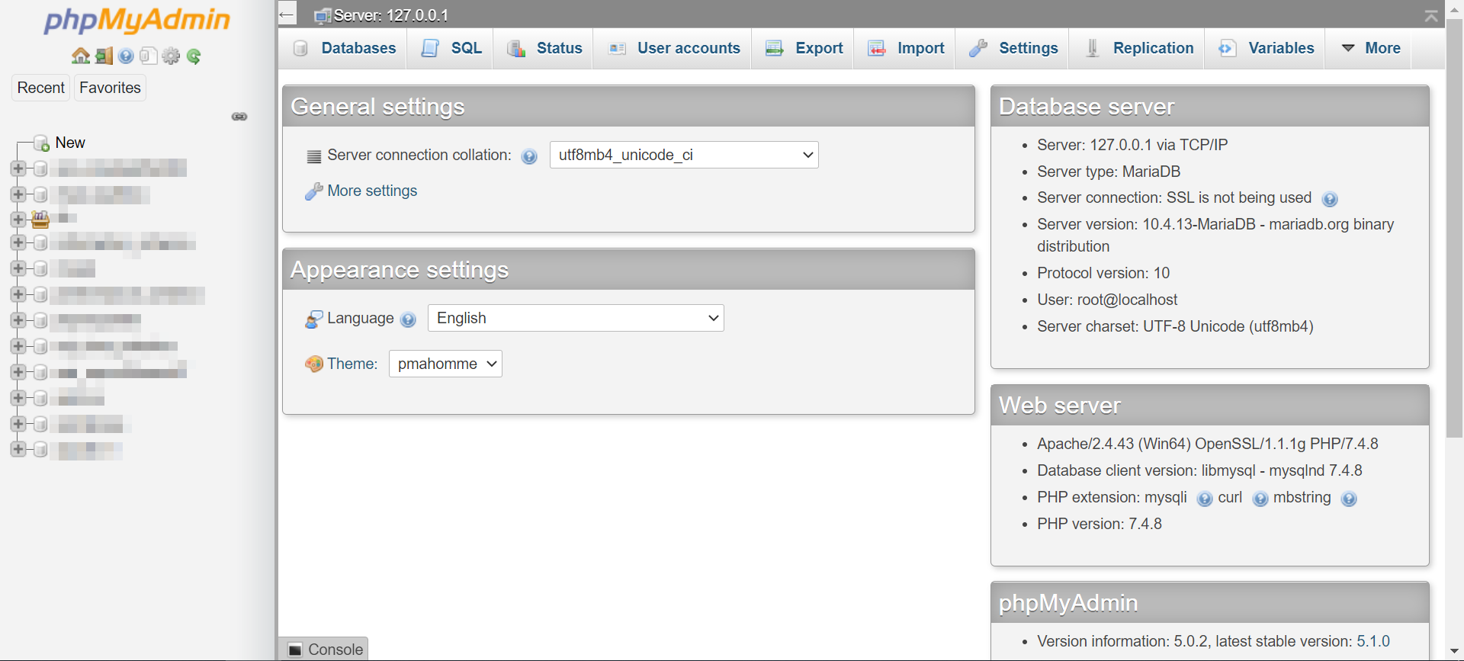
Task: Switch to the Databases tab
Action: coord(345,48)
